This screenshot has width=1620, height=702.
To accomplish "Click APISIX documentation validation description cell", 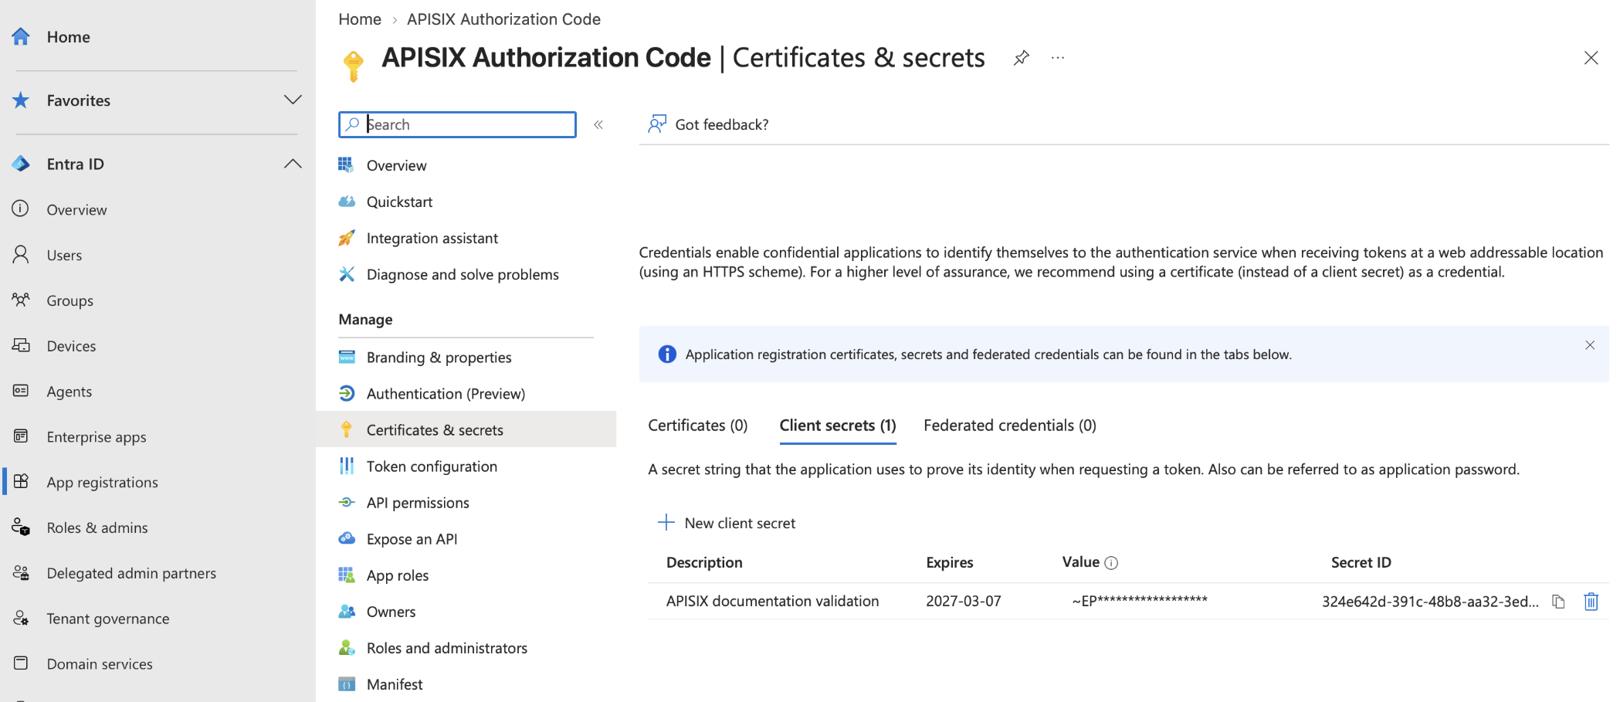I will (772, 601).
